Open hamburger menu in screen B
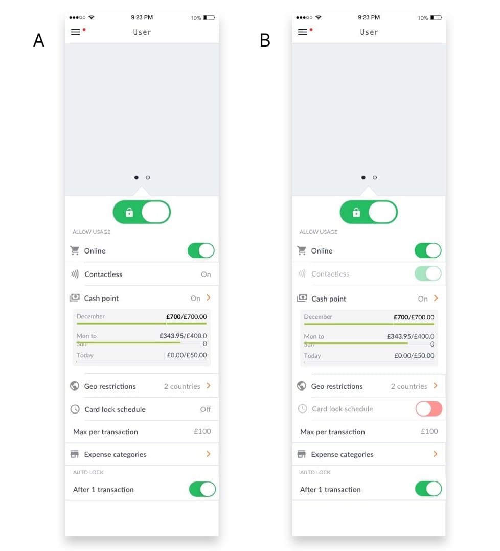The image size is (500, 551). [303, 32]
